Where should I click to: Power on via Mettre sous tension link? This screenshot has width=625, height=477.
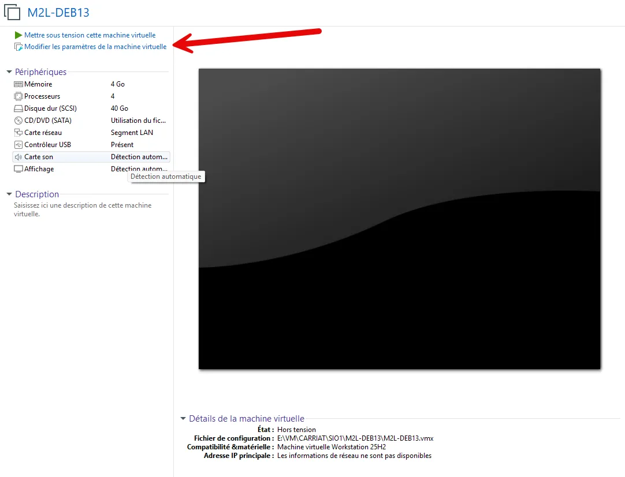point(90,35)
